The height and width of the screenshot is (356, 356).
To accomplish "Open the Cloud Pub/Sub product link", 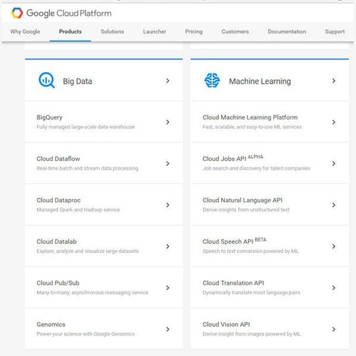I will [x=58, y=283].
